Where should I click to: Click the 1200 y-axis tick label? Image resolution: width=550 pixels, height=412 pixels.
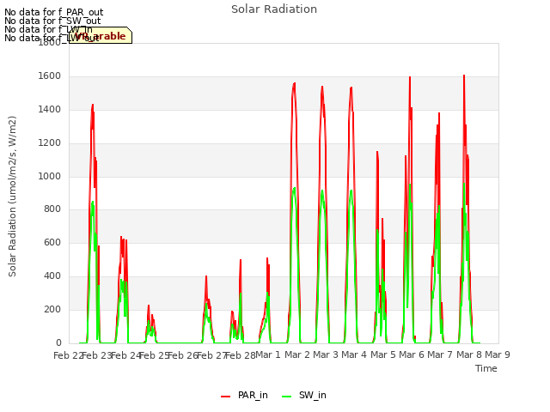point(50,143)
